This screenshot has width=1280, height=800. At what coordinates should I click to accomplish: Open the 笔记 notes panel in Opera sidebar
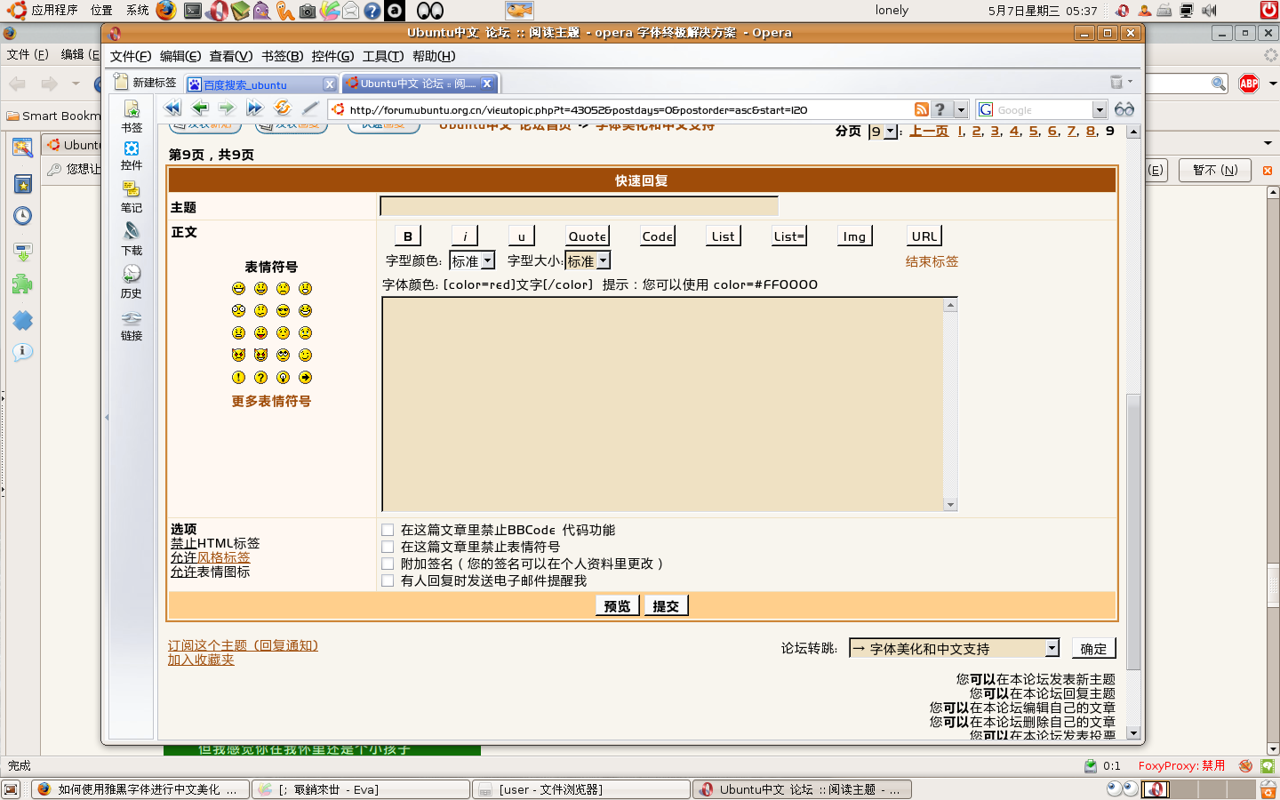click(132, 197)
